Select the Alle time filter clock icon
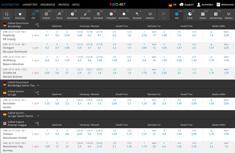Viewport: 235px width, 153px height. [177, 14]
